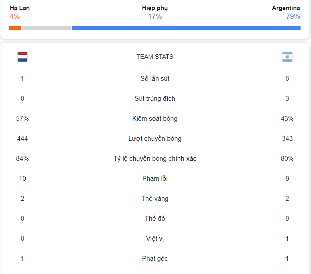Click the TEAM STATS heading
The width and height of the screenshot is (311, 274).
(x=155, y=57)
